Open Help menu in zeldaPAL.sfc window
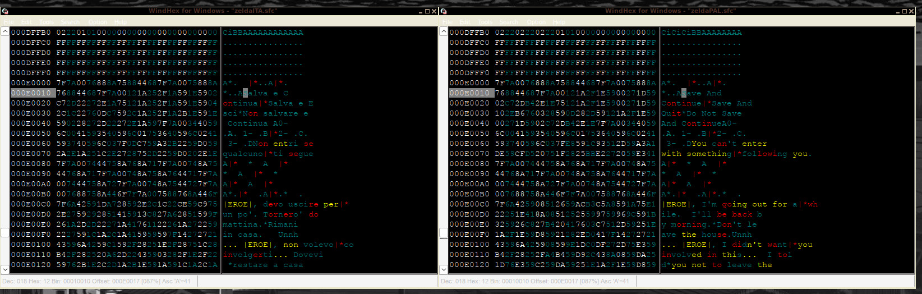Viewport: 922px width, 294px height. coord(559,22)
